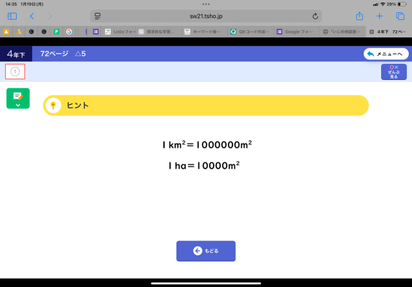Click the lightbulb hint icon

pos(54,105)
